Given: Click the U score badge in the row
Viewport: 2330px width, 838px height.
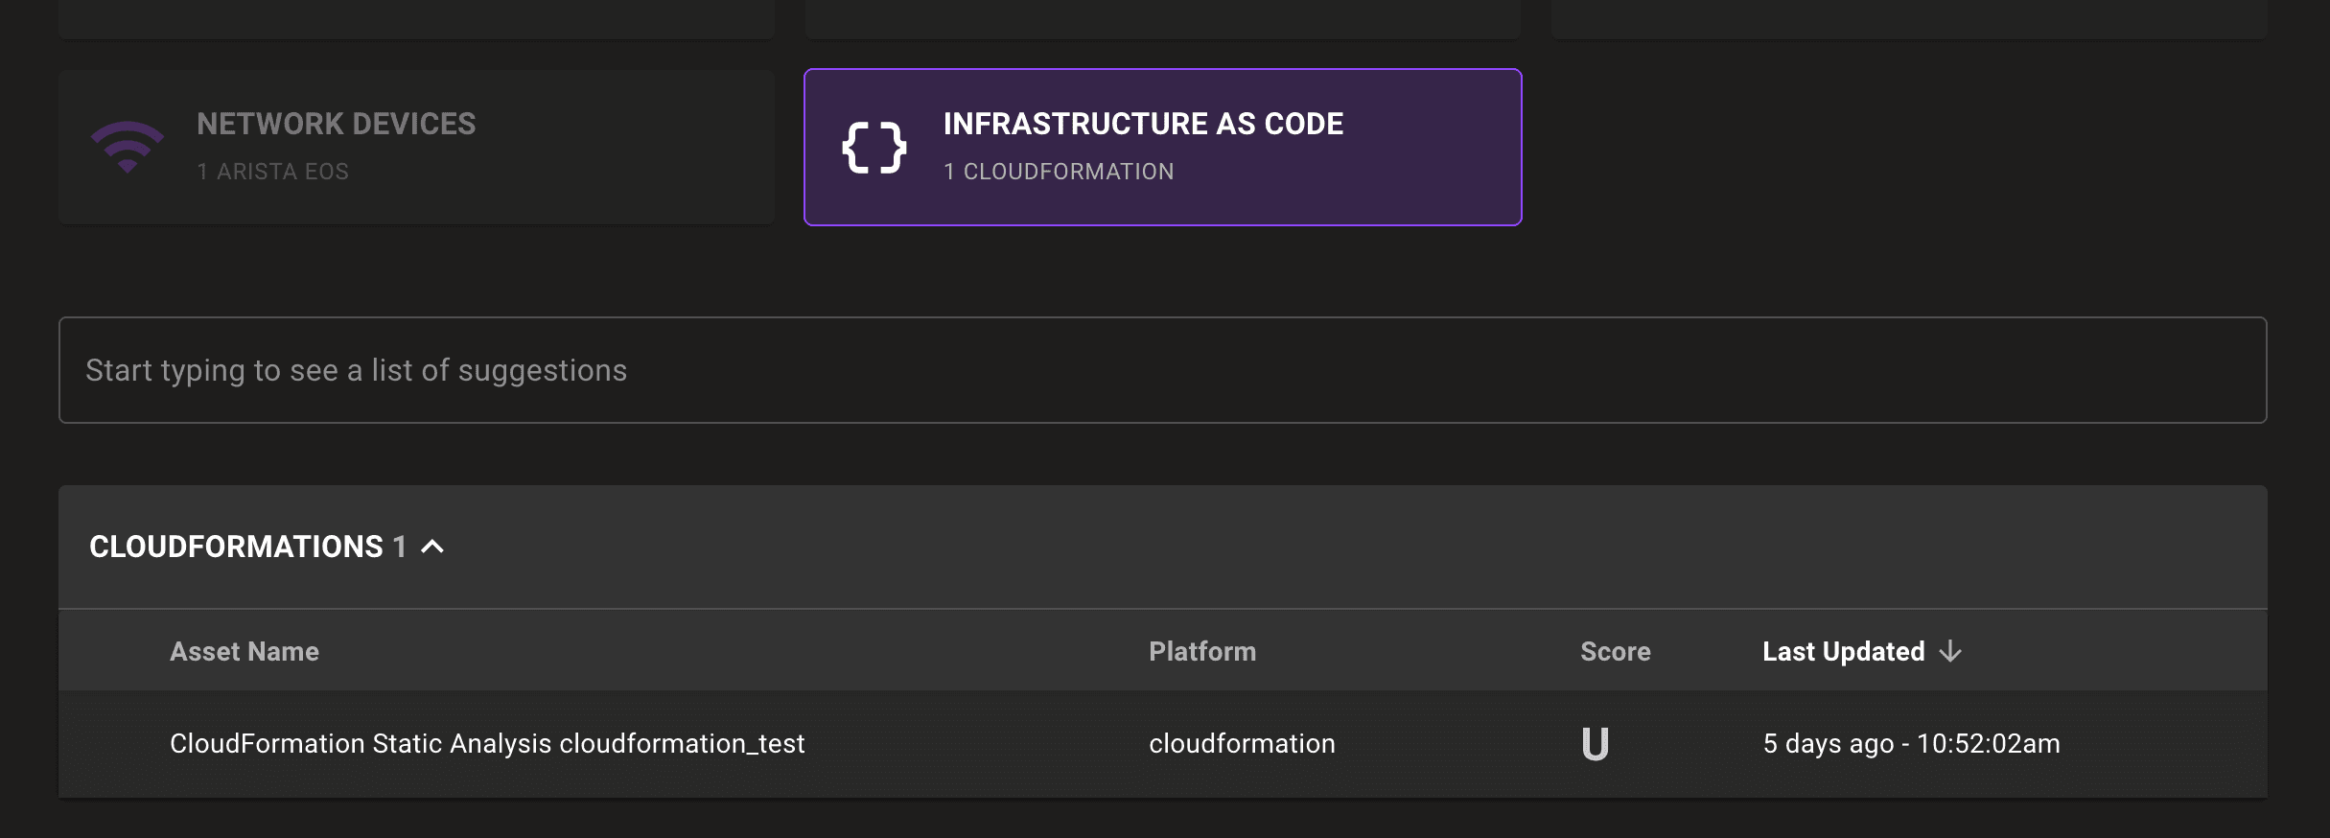Looking at the screenshot, I should coord(1595,744).
